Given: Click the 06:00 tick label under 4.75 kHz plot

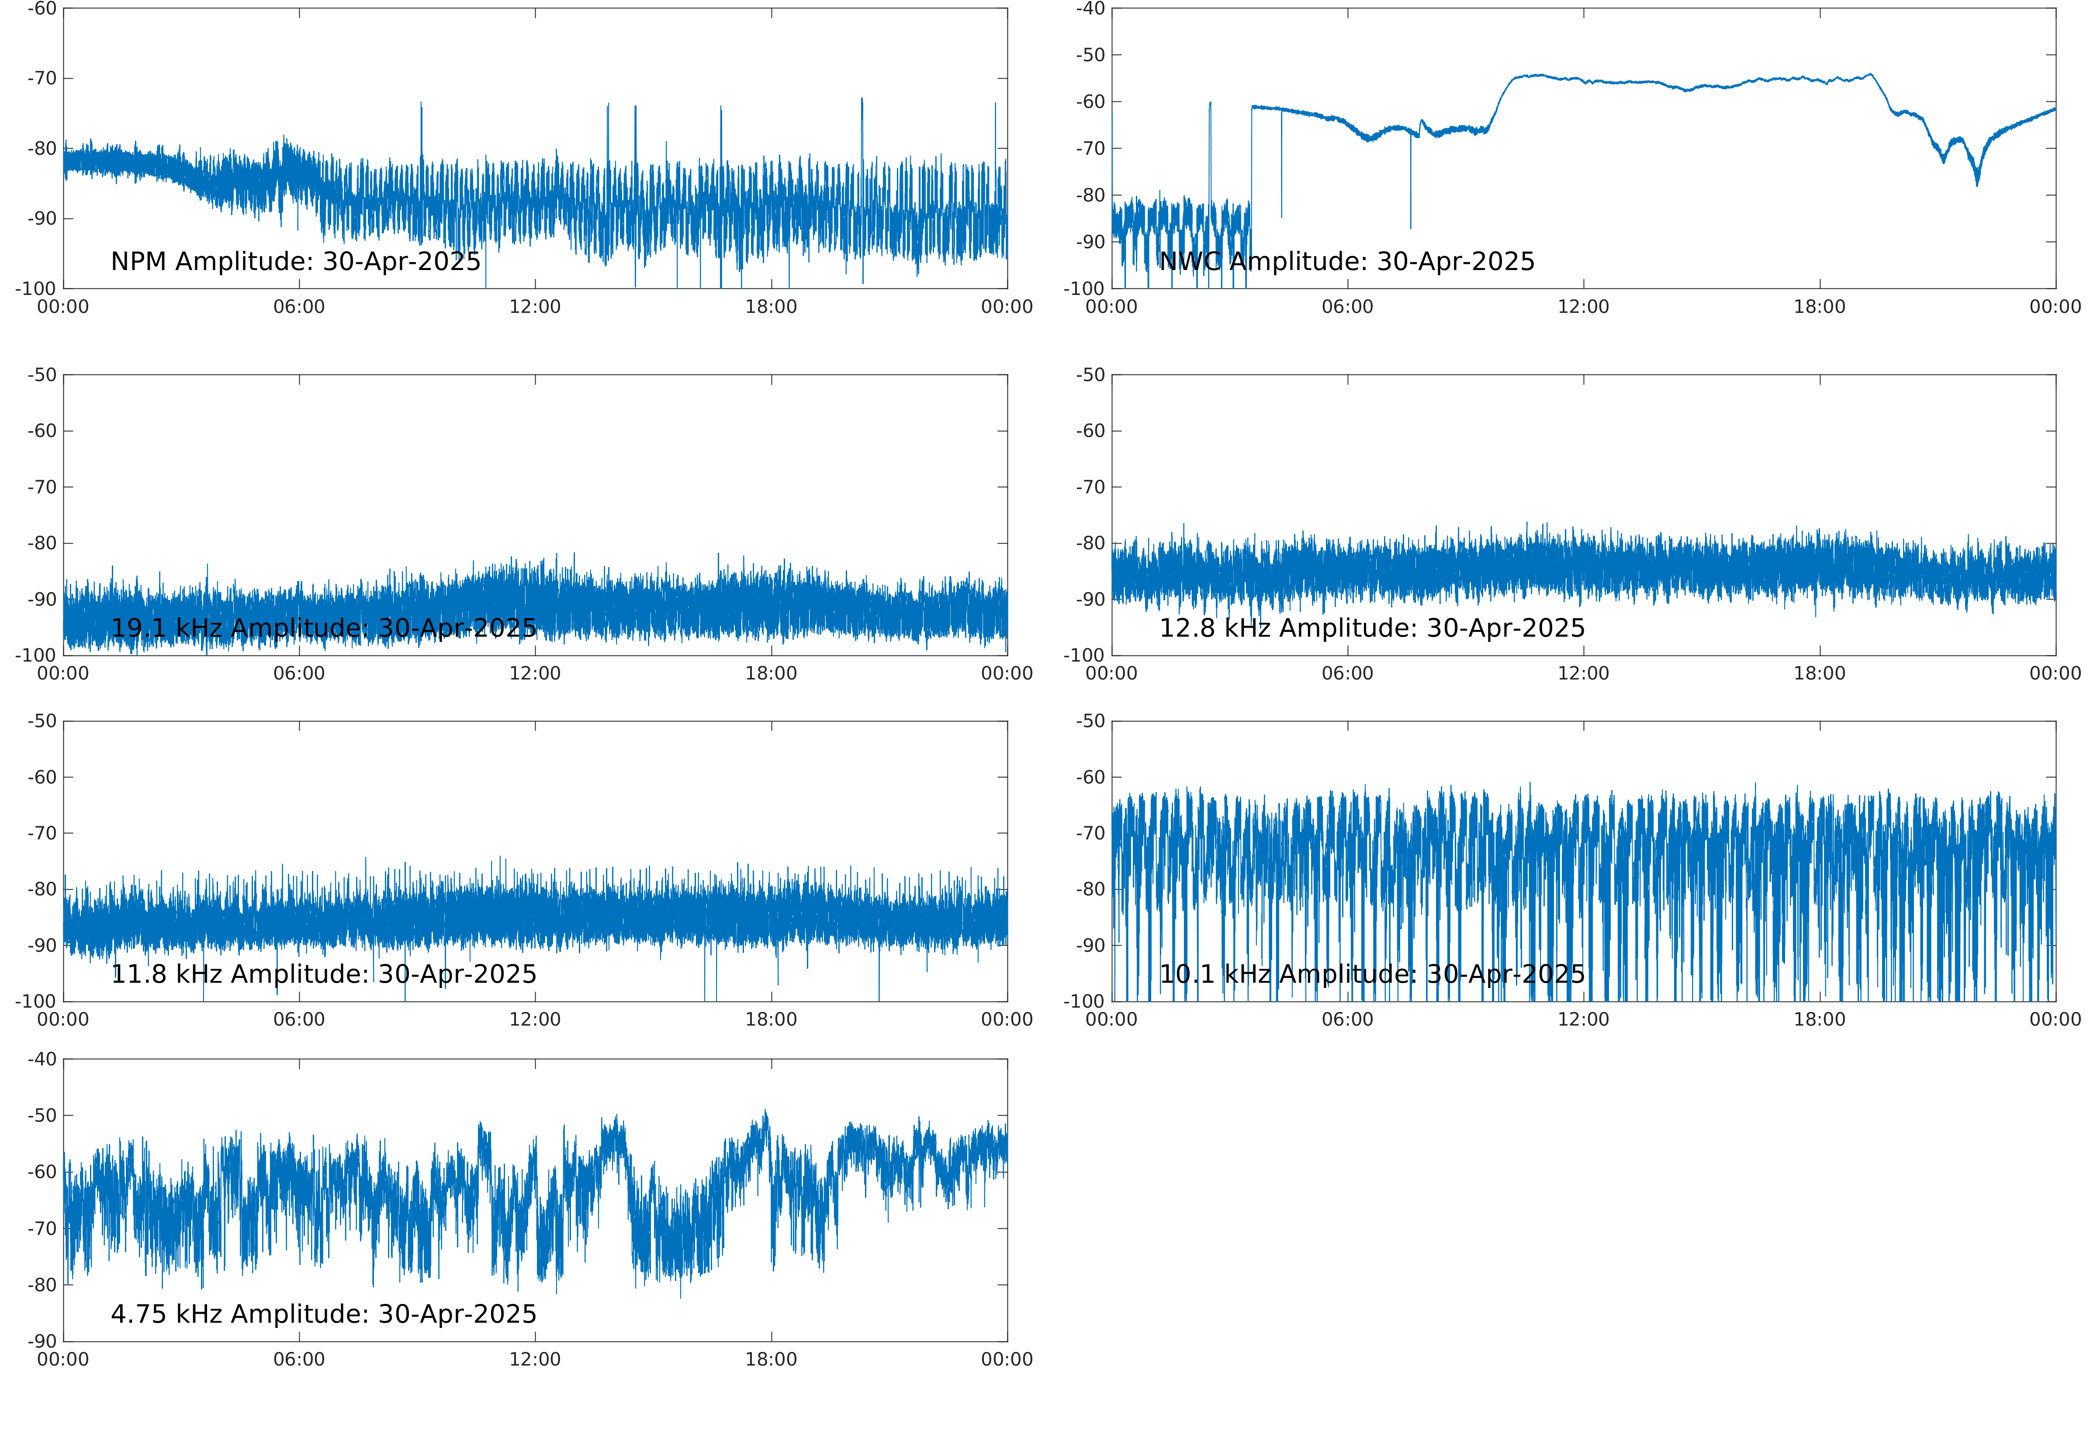Looking at the screenshot, I should pyautogui.click(x=299, y=1360).
